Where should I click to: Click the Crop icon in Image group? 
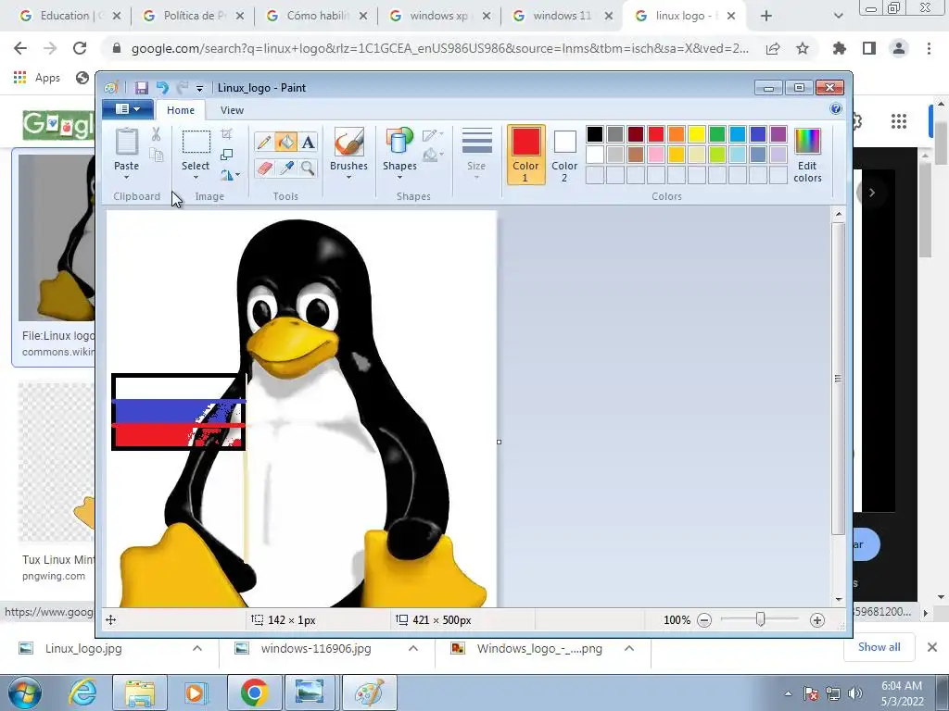pyautogui.click(x=226, y=133)
